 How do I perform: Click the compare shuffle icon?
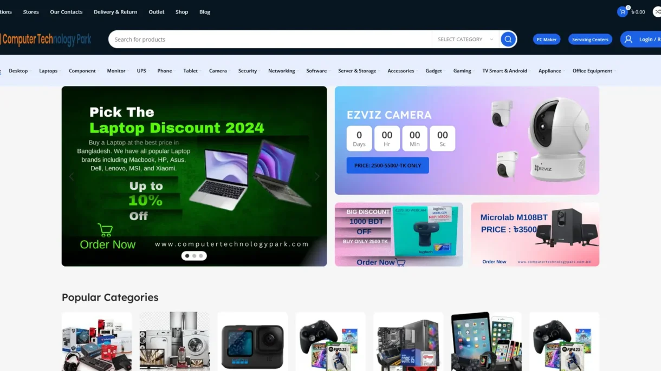pyautogui.click(x=657, y=12)
